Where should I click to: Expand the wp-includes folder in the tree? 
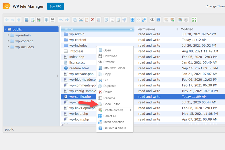[x=8, y=47]
